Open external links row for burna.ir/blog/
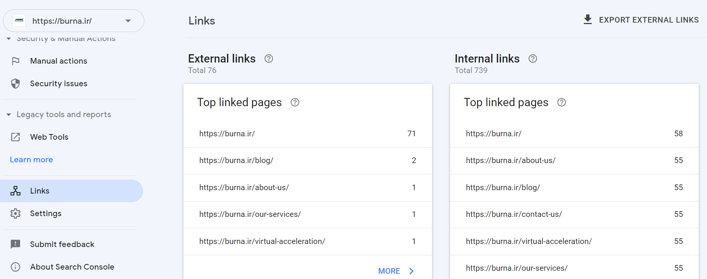Viewport: 707px width, 279px height. pos(307,161)
